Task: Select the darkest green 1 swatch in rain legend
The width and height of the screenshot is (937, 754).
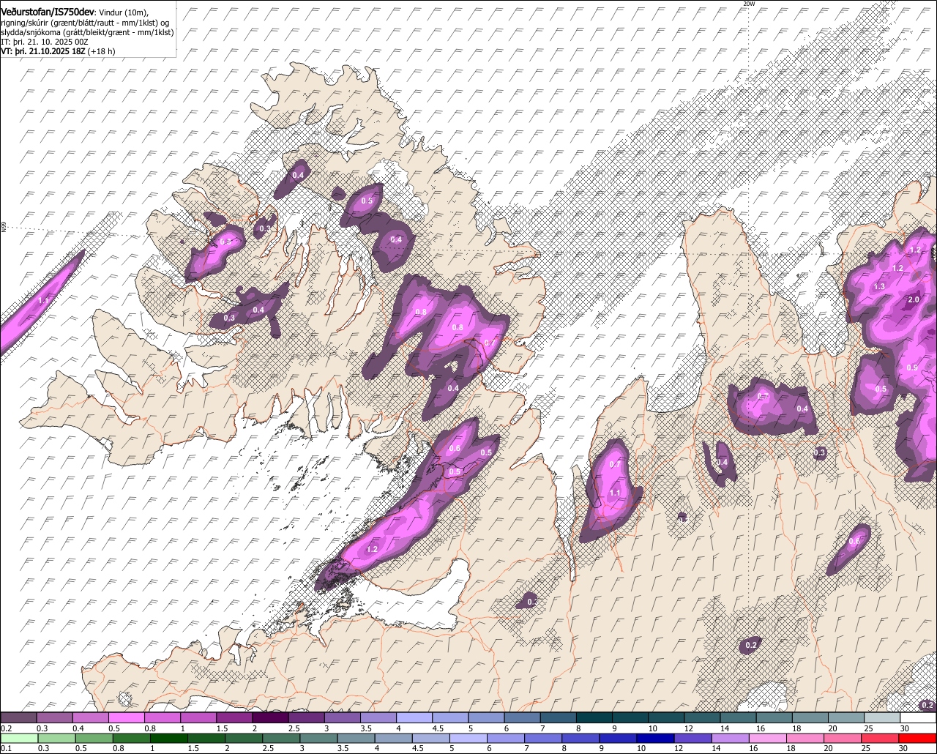Action: (x=169, y=738)
